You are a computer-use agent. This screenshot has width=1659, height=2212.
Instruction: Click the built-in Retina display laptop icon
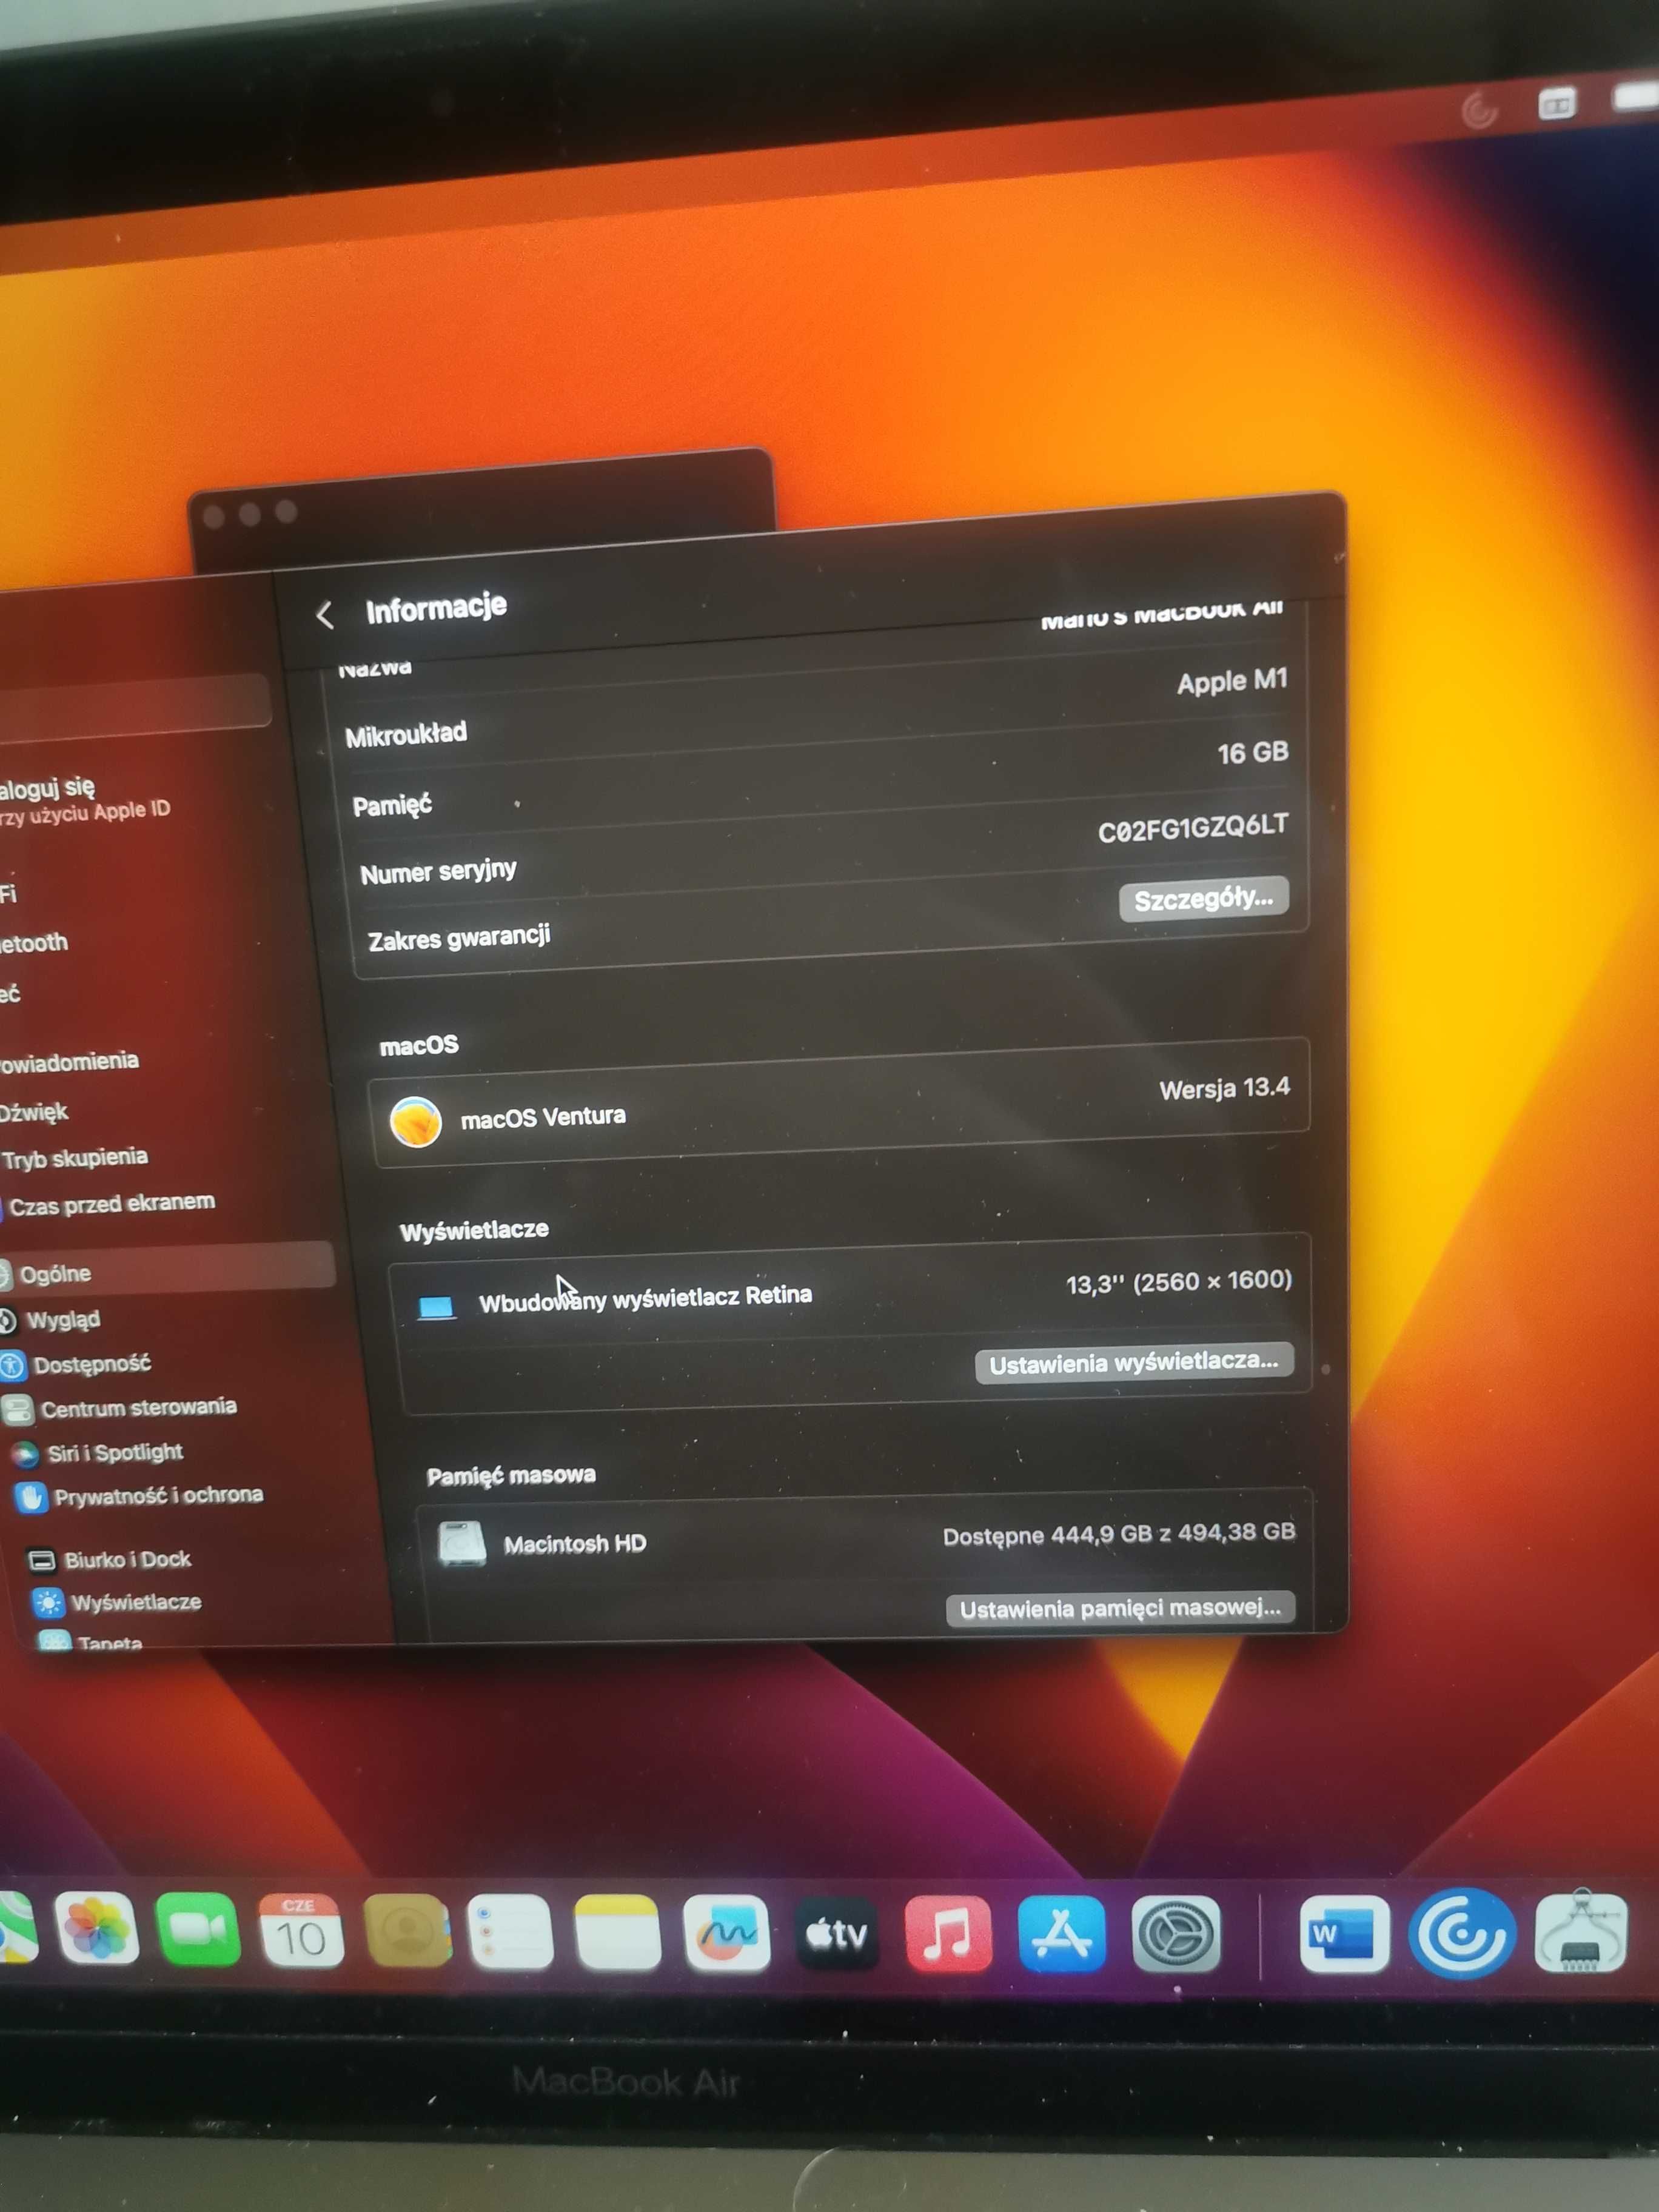[436, 1307]
